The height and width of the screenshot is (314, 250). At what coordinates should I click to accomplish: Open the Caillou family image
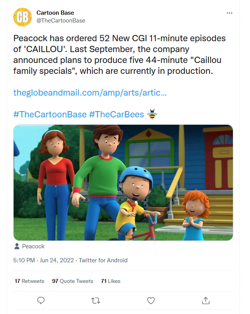[123, 182]
